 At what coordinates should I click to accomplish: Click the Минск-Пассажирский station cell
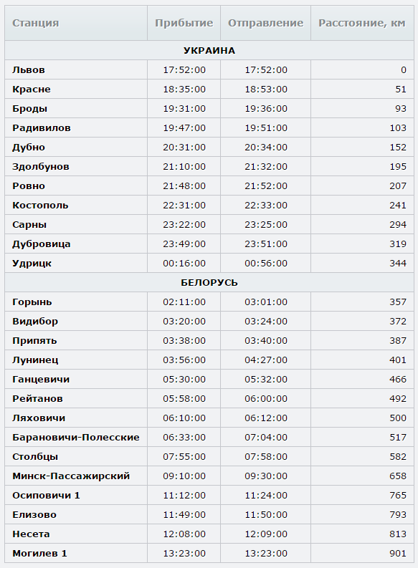point(76,476)
